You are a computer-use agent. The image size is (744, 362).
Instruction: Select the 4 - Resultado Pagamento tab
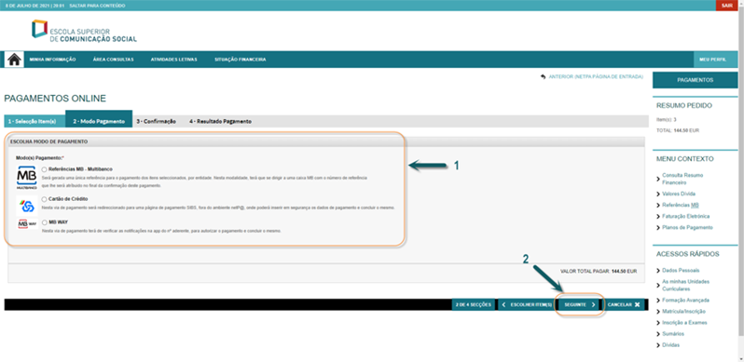tap(220, 121)
